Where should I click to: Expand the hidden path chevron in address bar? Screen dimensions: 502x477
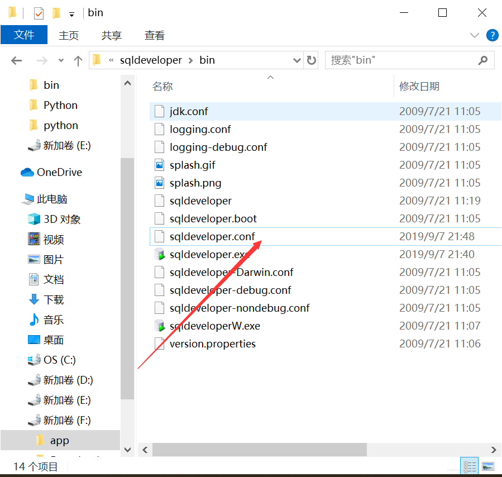[111, 60]
